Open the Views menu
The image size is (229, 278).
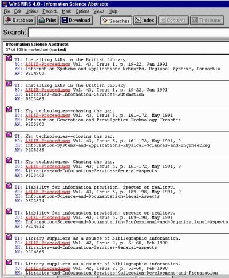coord(98,11)
